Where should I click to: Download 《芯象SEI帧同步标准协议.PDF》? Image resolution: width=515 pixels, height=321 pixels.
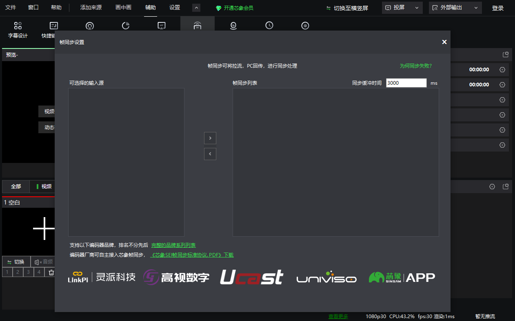(x=192, y=255)
